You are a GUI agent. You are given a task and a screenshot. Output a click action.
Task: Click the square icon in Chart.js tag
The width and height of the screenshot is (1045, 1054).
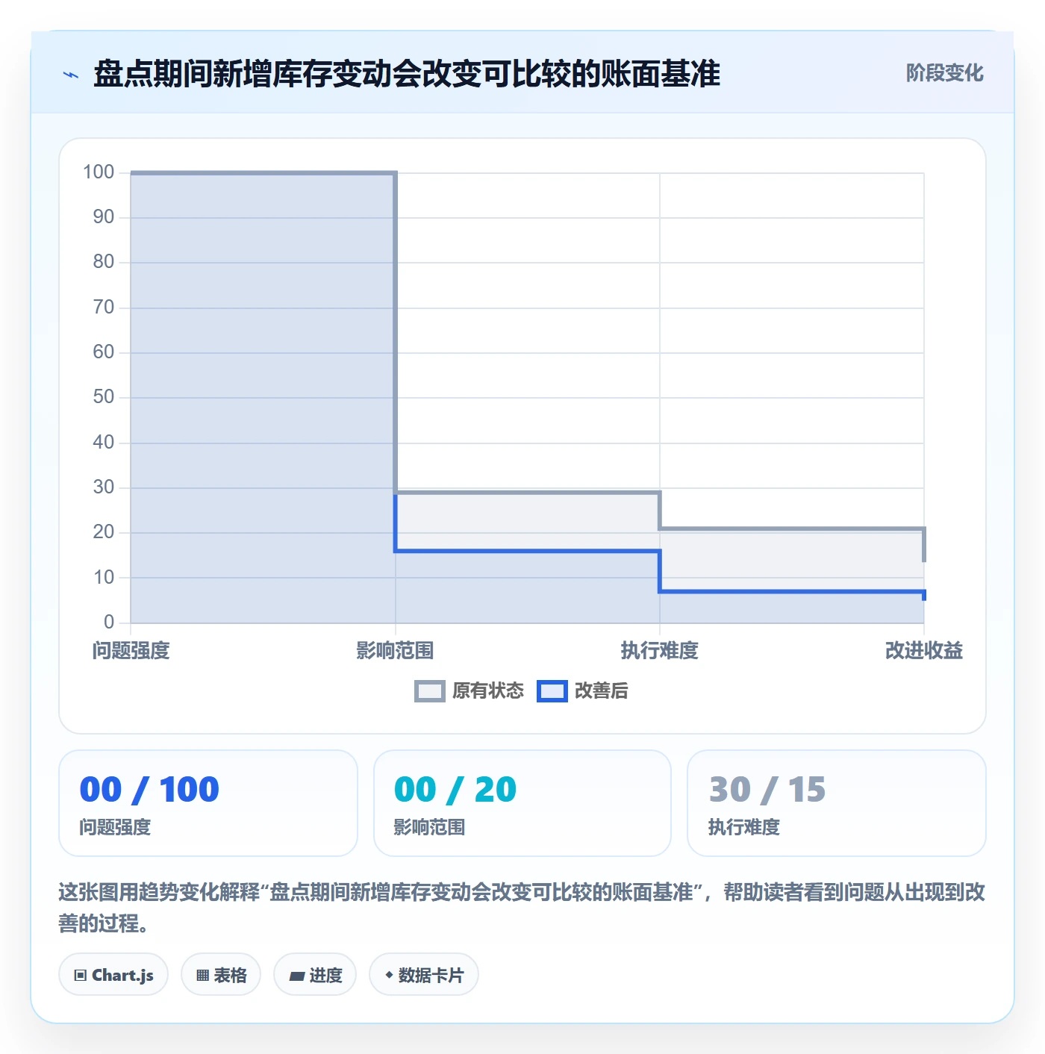tap(81, 975)
